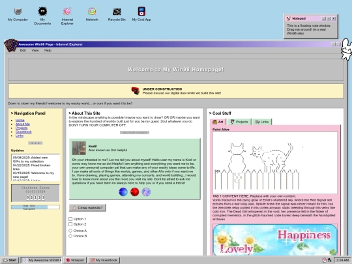This screenshot has height=264, width=352.
Task: Switch to My Guestbook taskbar item
Action: point(104,260)
